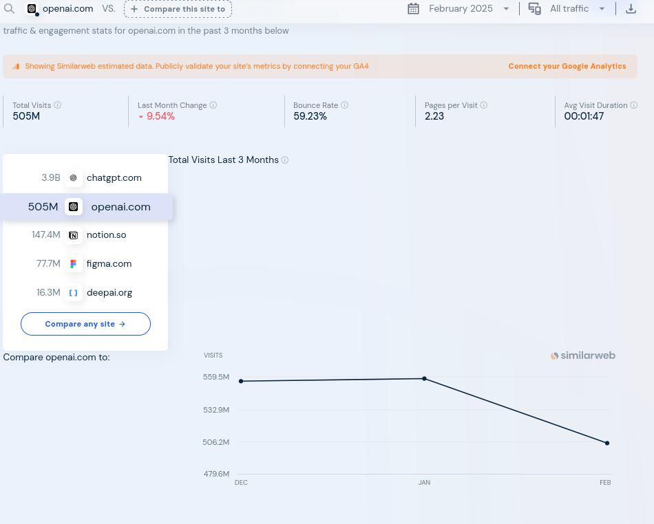Click the 9.54% change value
Screen dimensions: 654x524
coord(160,116)
